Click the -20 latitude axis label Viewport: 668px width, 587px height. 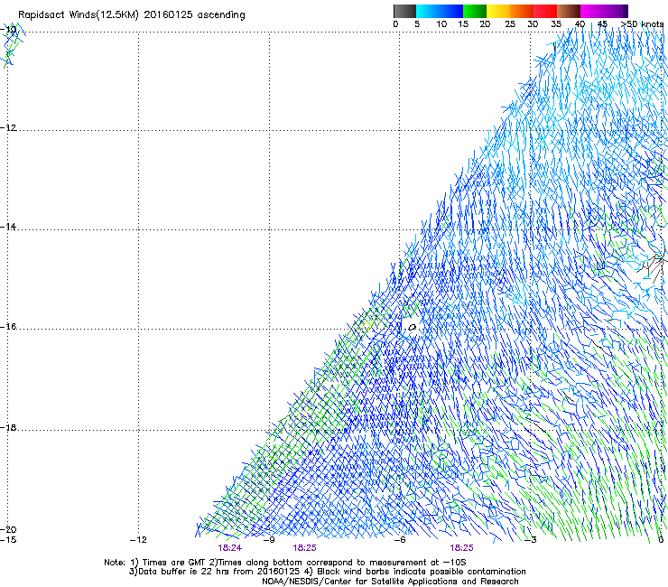pyautogui.click(x=8, y=529)
